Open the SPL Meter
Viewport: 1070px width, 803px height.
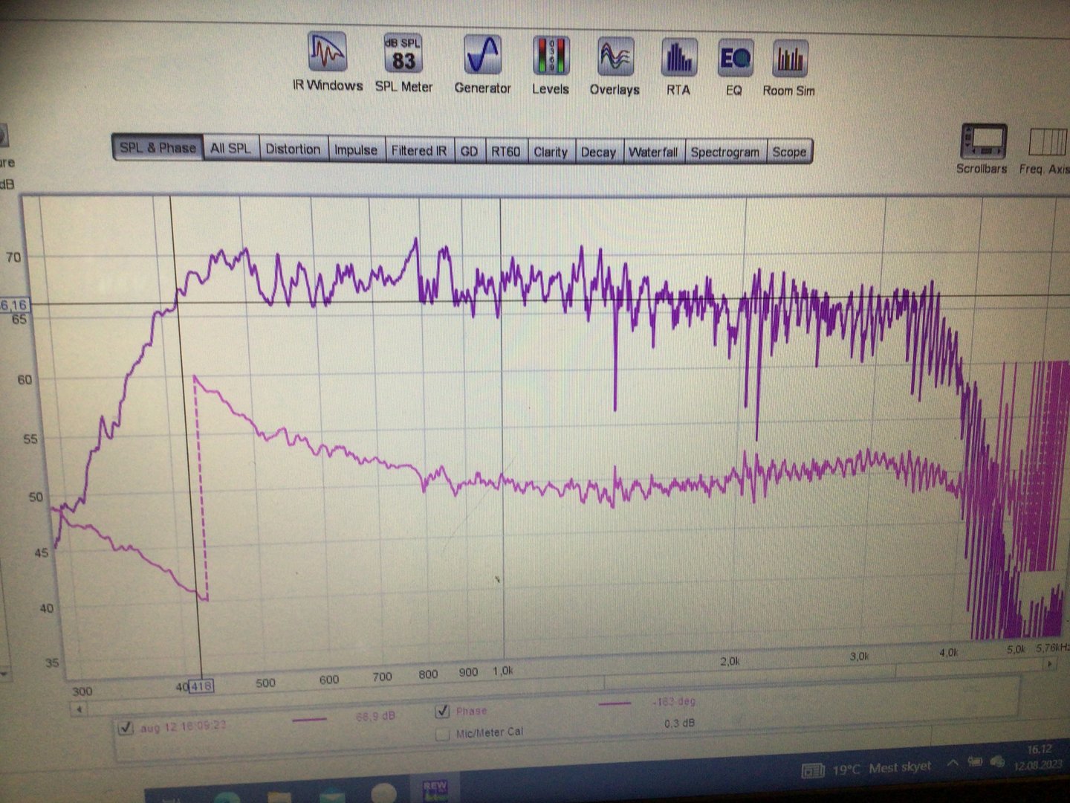[403, 63]
